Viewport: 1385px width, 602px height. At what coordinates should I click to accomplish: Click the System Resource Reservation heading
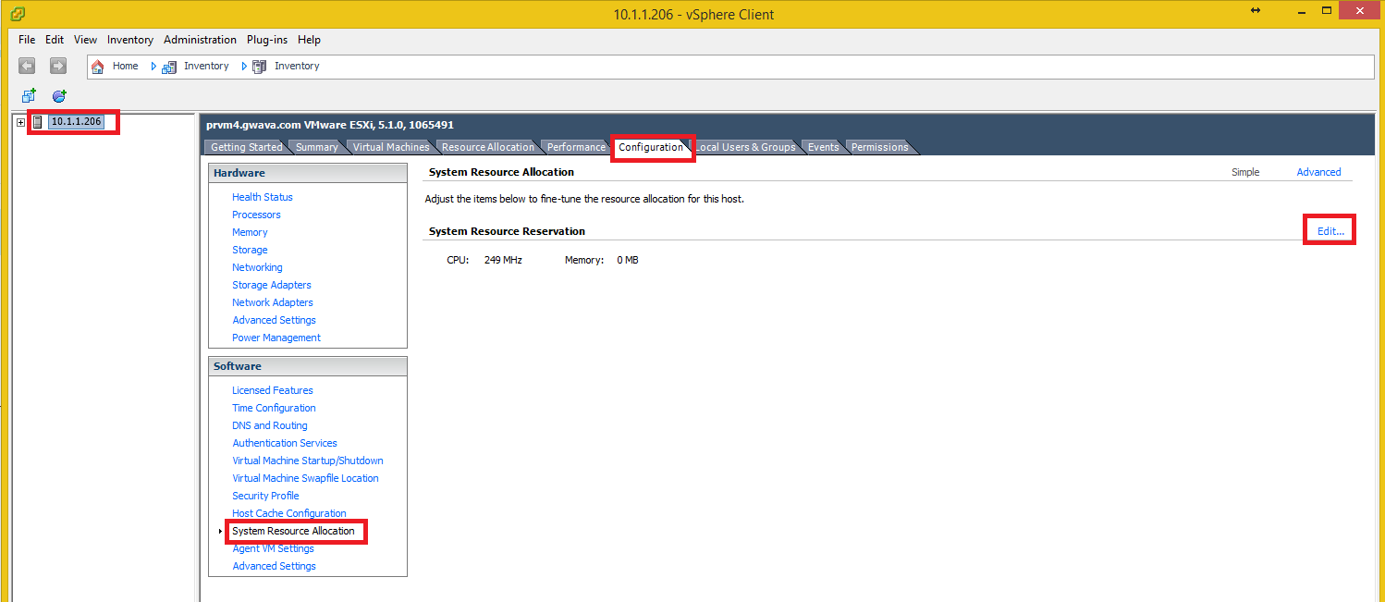coord(507,231)
